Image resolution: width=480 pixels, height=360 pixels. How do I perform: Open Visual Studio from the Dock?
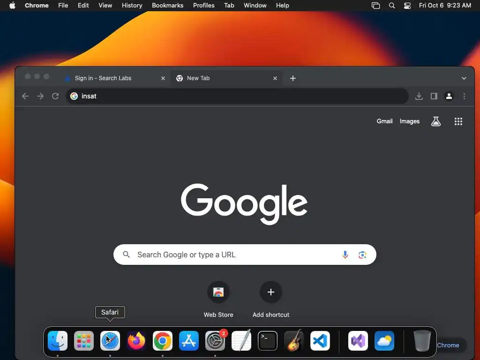(358, 341)
